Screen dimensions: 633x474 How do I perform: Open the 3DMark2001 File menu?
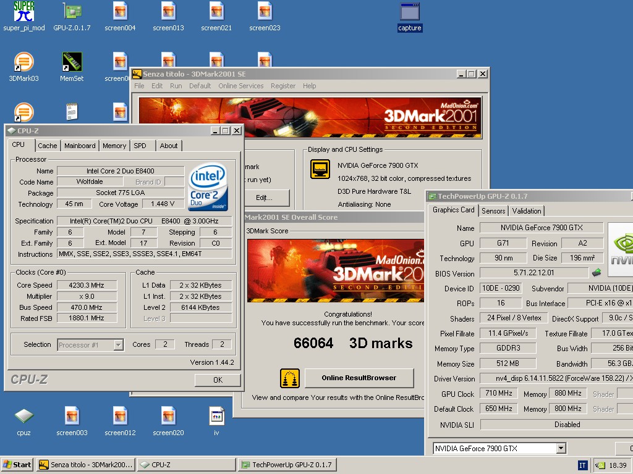139,86
